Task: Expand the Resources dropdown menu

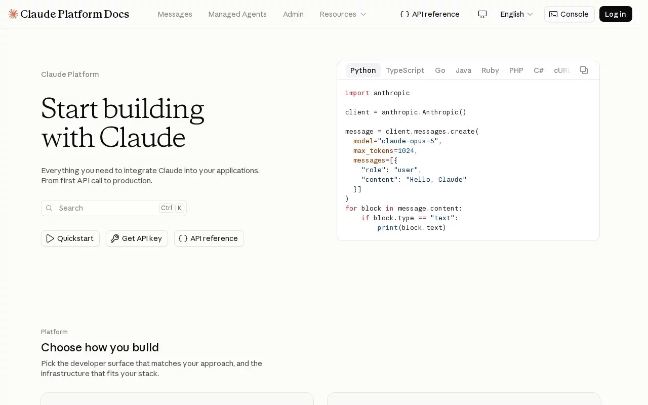Action: (343, 14)
